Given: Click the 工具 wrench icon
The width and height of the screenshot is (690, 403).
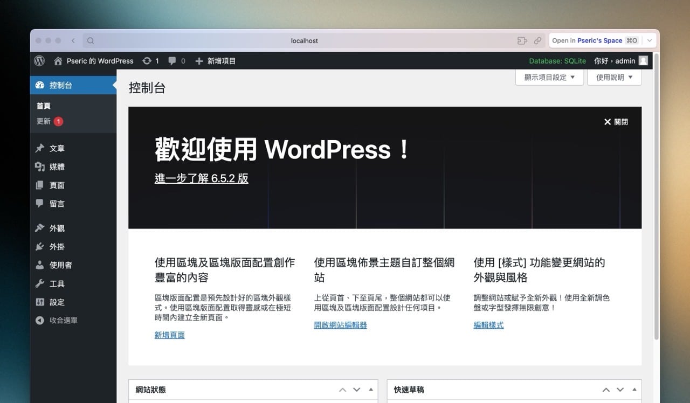Looking at the screenshot, I should 39,283.
